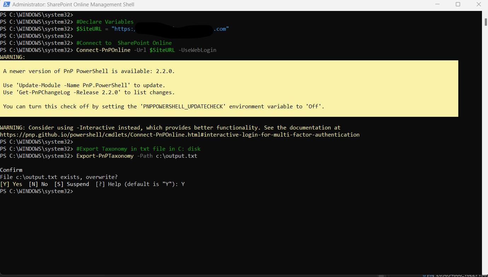The image size is (488, 277).
Task: Click the Connect-PnPOnline command text
Action: point(103,50)
